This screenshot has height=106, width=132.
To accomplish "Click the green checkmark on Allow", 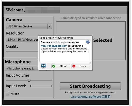I will click(54, 66).
